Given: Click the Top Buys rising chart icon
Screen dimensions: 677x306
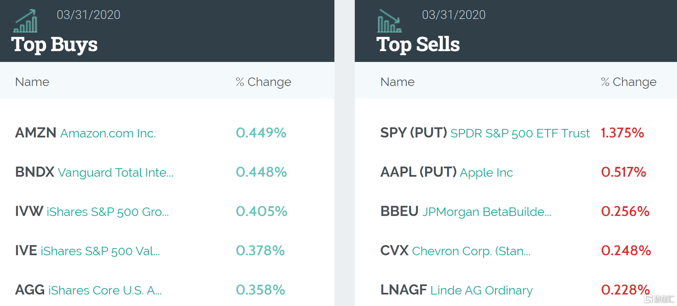Looking at the screenshot, I should pos(25,21).
